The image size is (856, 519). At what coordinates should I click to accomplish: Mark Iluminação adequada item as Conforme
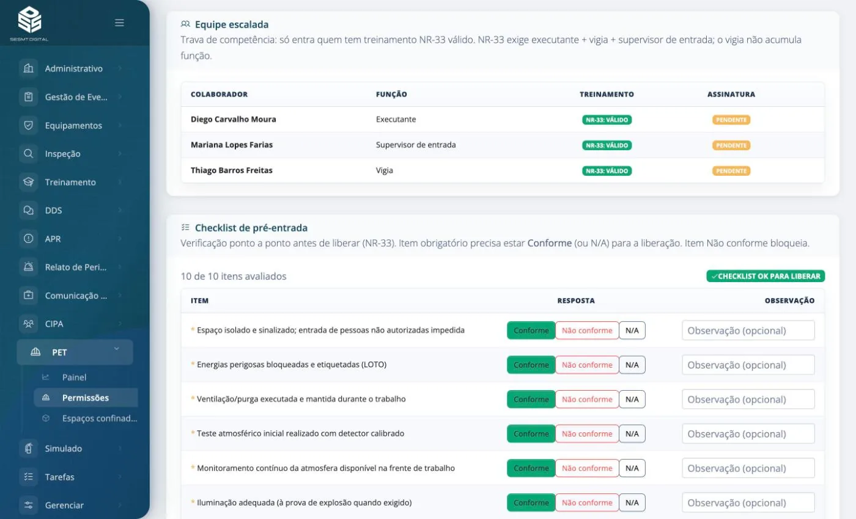click(x=531, y=503)
